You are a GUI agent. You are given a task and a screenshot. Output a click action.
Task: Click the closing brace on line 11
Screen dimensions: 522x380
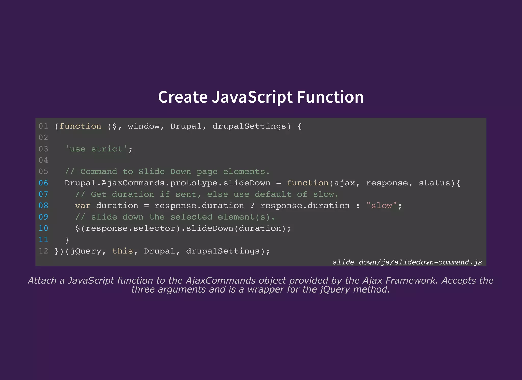[x=67, y=240]
